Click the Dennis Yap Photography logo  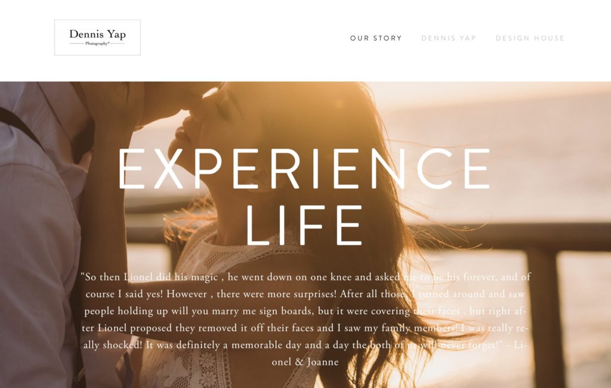97,38
